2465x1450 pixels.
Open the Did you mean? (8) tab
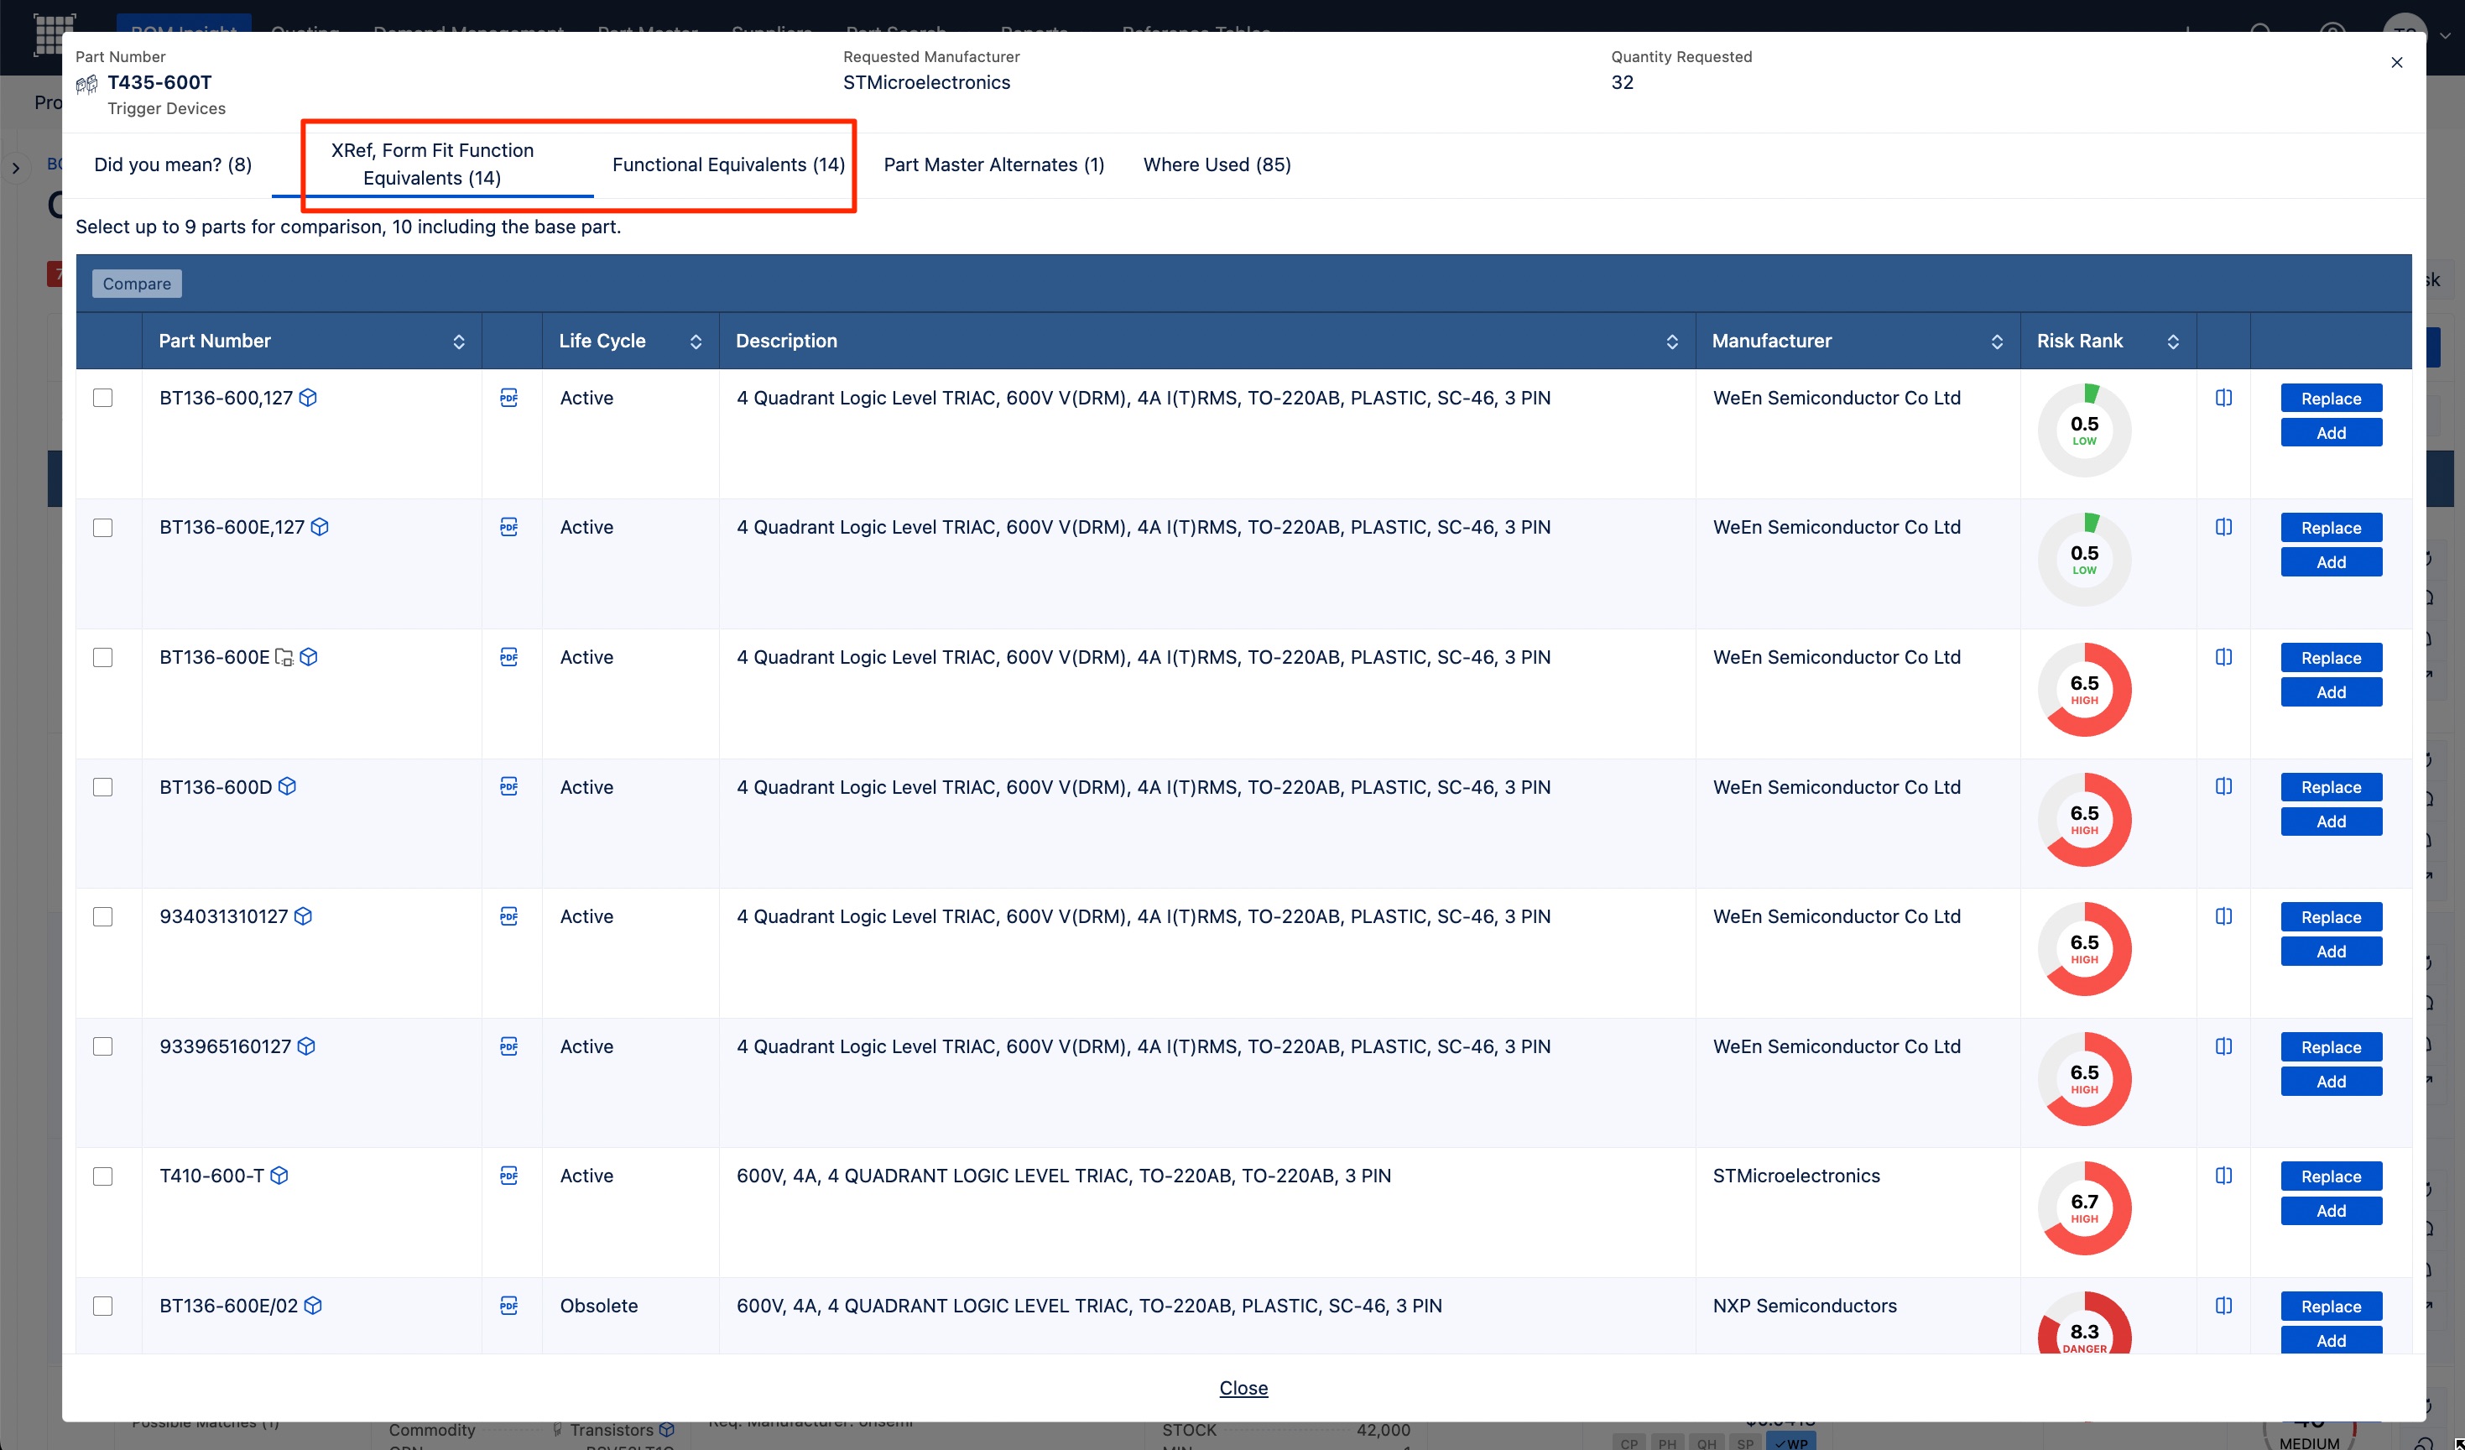173,164
